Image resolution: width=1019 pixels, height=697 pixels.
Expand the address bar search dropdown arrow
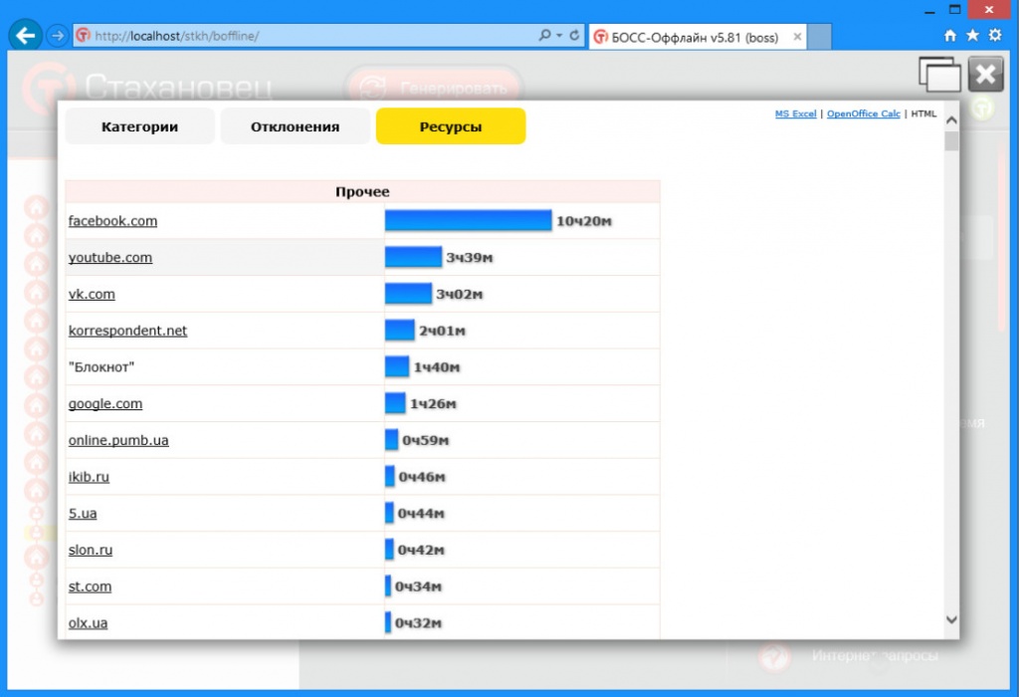(x=559, y=35)
